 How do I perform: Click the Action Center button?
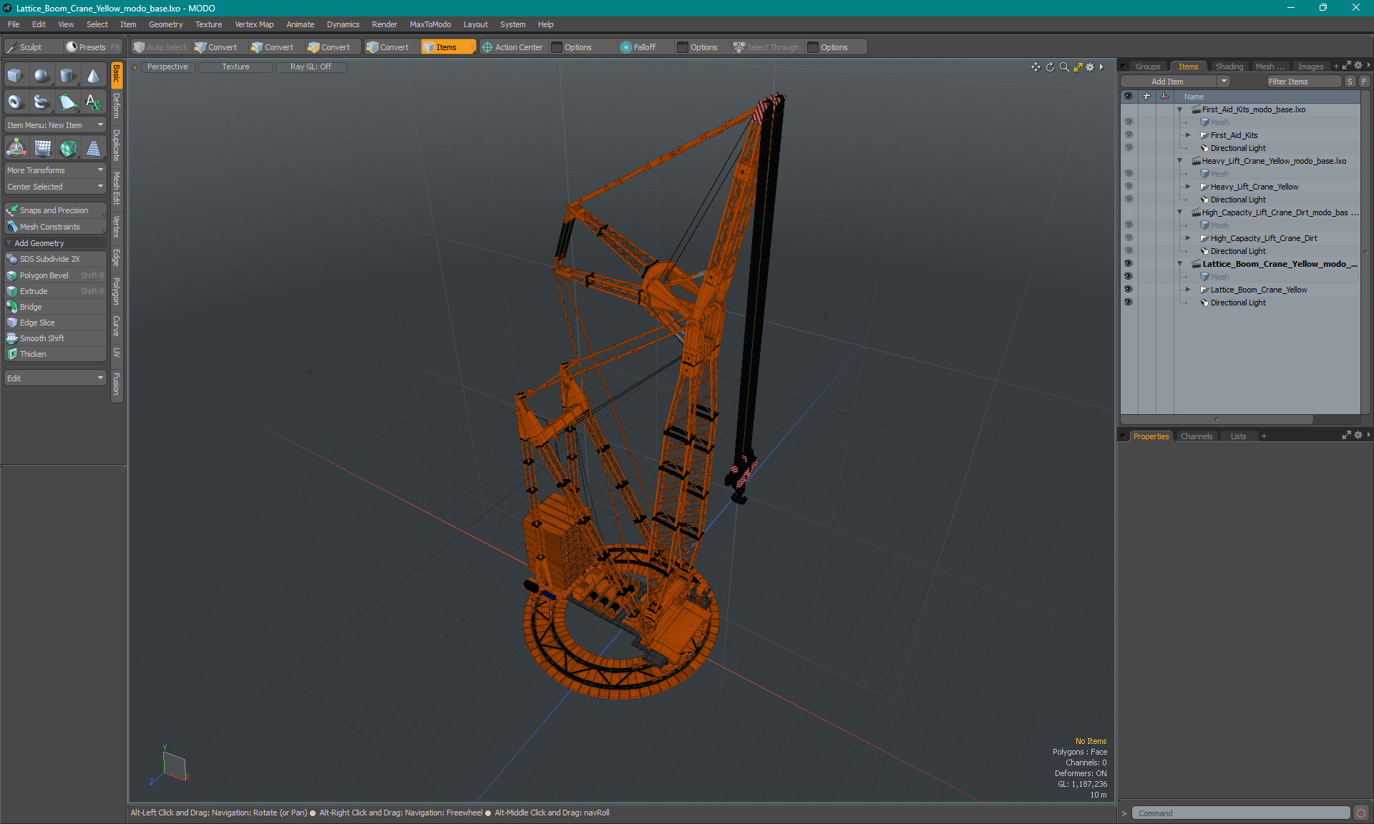512,47
